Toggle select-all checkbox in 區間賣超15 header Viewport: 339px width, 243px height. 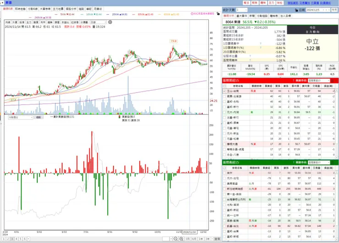(224, 168)
